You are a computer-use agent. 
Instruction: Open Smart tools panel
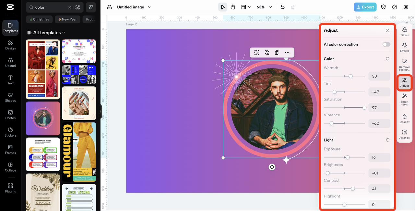pyautogui.click(x=405, y=100)
